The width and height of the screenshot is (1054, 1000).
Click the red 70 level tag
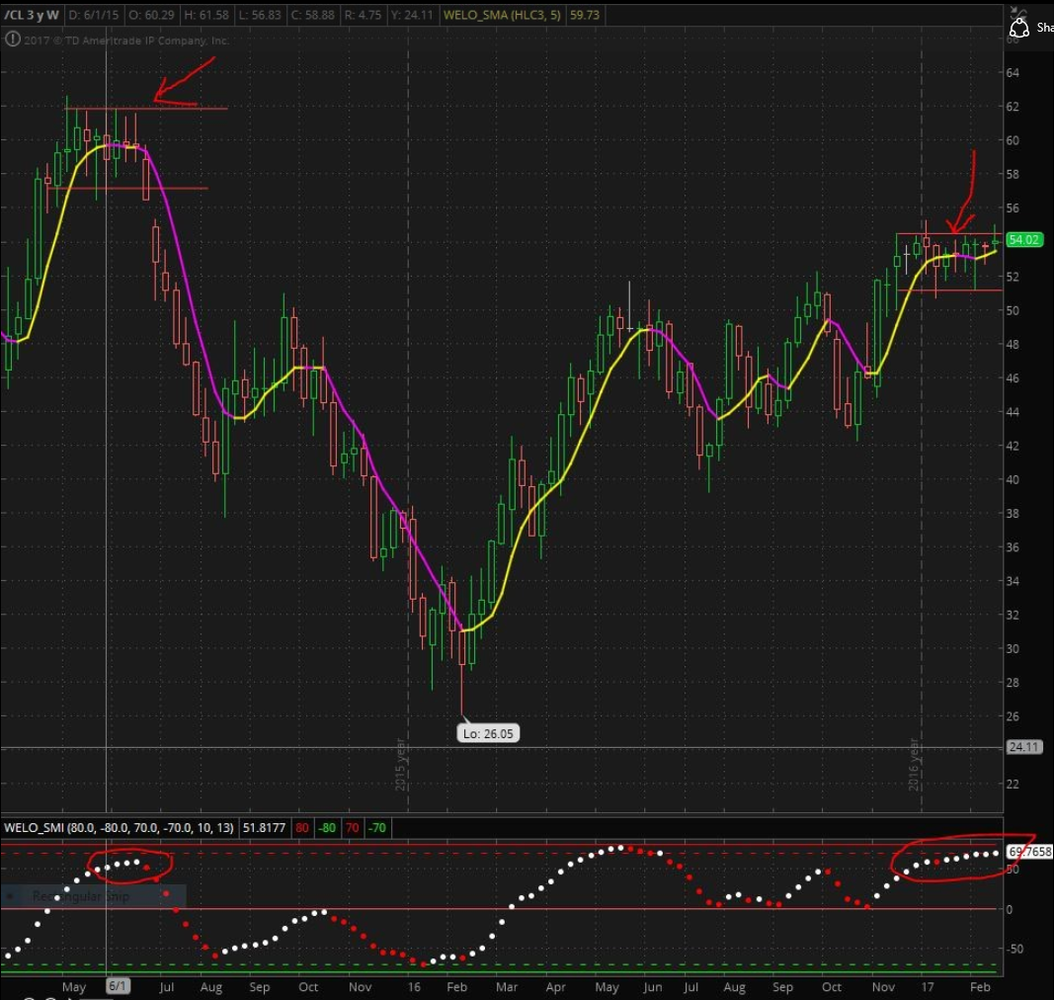pyautogui.click(x=353, y=828)
